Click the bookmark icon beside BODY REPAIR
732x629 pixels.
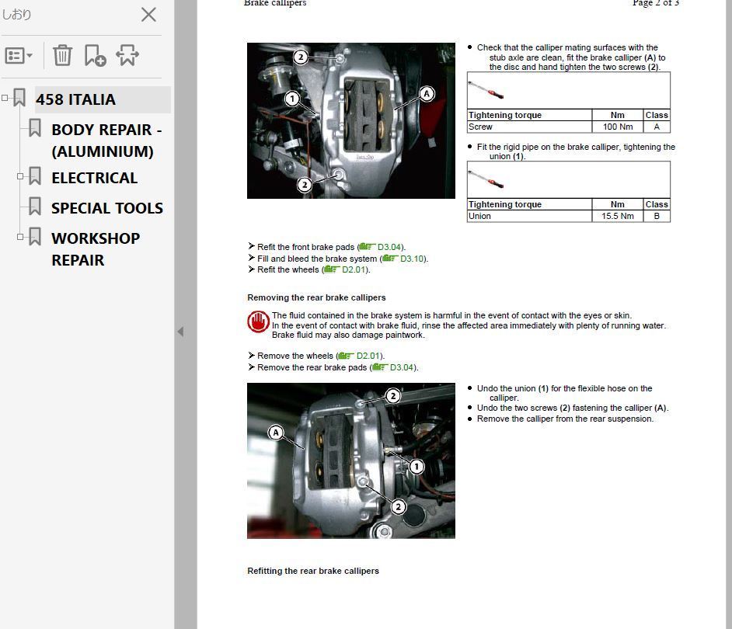point(35,128)
